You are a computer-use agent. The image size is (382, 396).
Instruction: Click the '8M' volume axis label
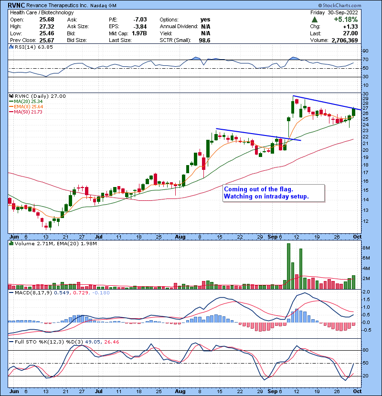coord(366,248)
